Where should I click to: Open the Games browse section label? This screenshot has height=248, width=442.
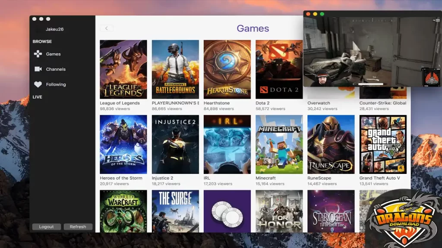coord(54,54)
